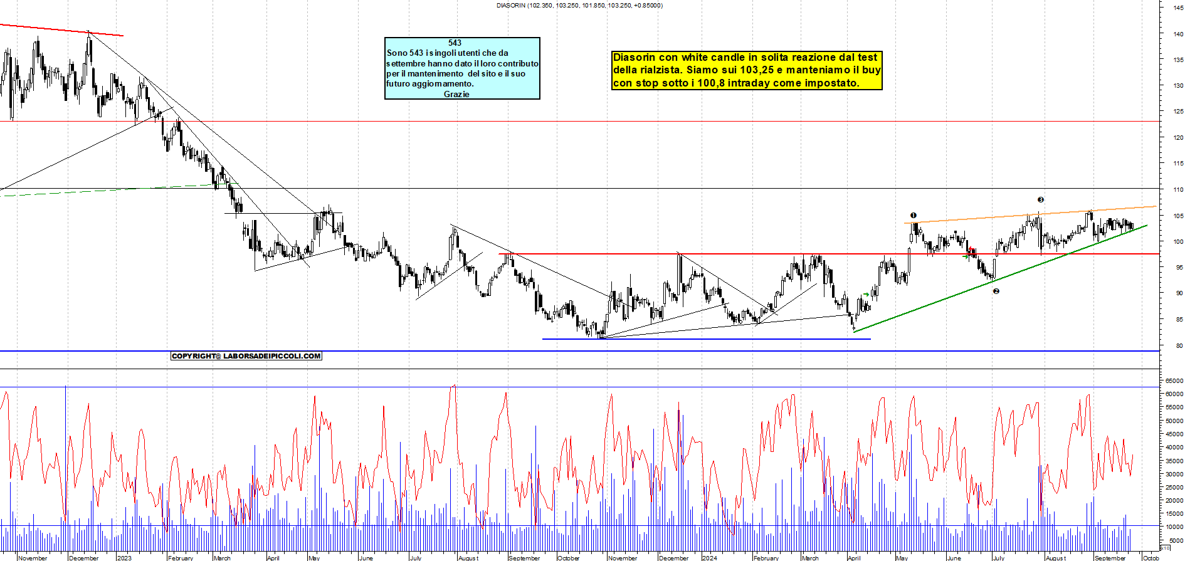Click the 125 price axis label

[x=1179, y=112]
